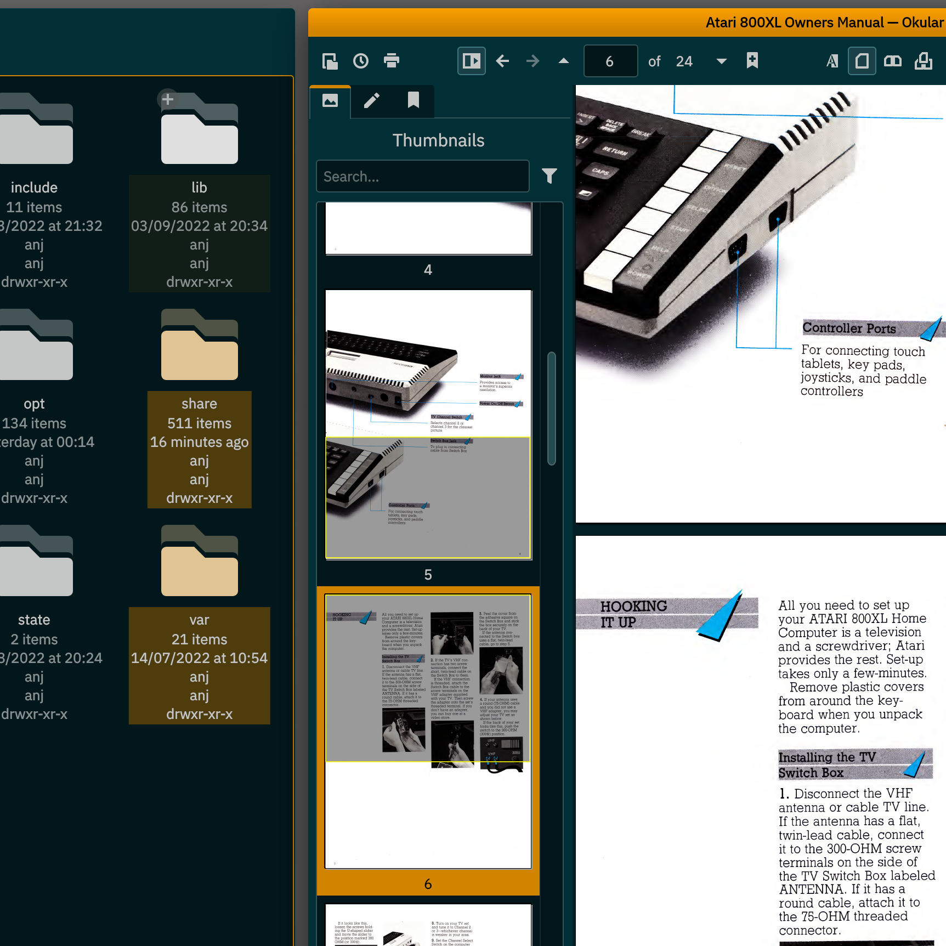946x946 pixels.
Task: Go to next page with down triangle
Action: point(722,61)
